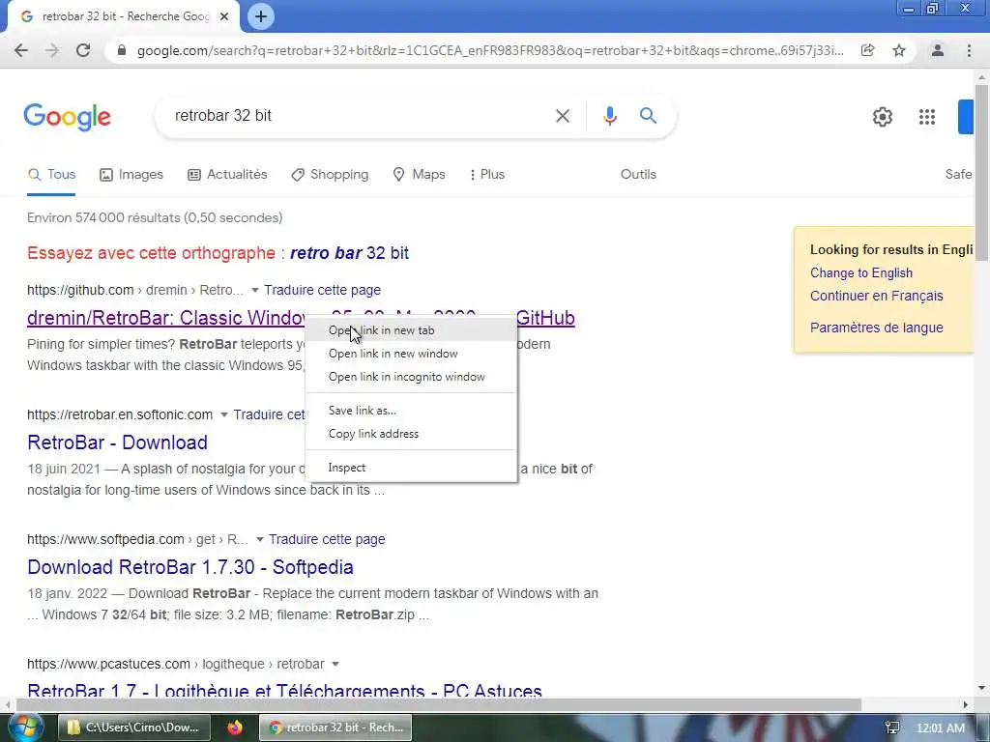
Task: Bookmark this page with the star icon
Action: click(899, 50)
